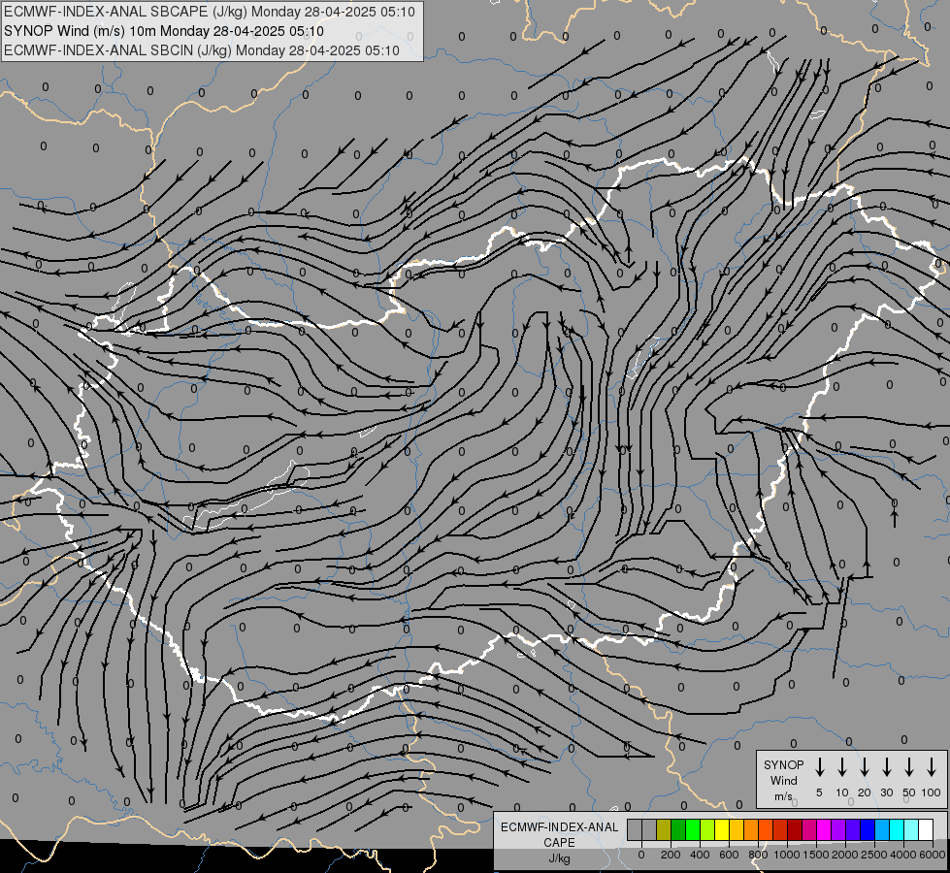Pick the cyan swatch left of 4000
This screenshot has width=950, height=873.
pyautogui.click(x=898, y=829)
